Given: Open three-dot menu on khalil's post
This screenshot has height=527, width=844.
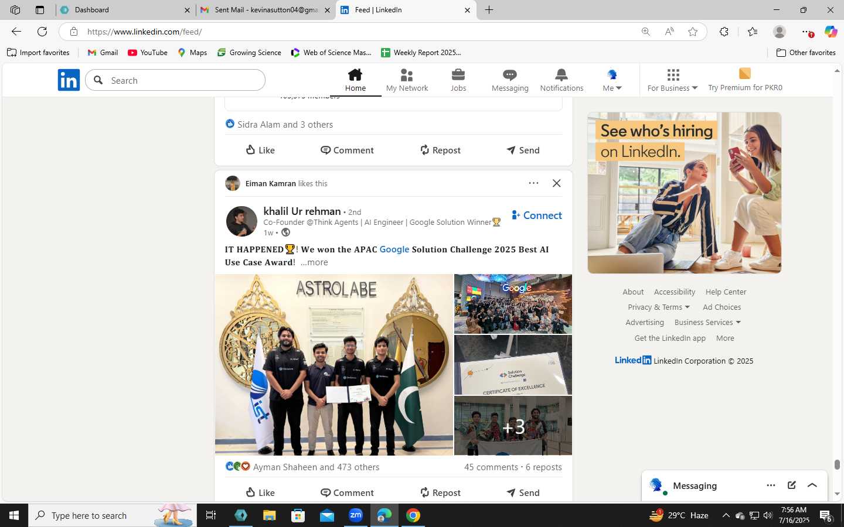Looking at the screenshot, I should [533, 183].
